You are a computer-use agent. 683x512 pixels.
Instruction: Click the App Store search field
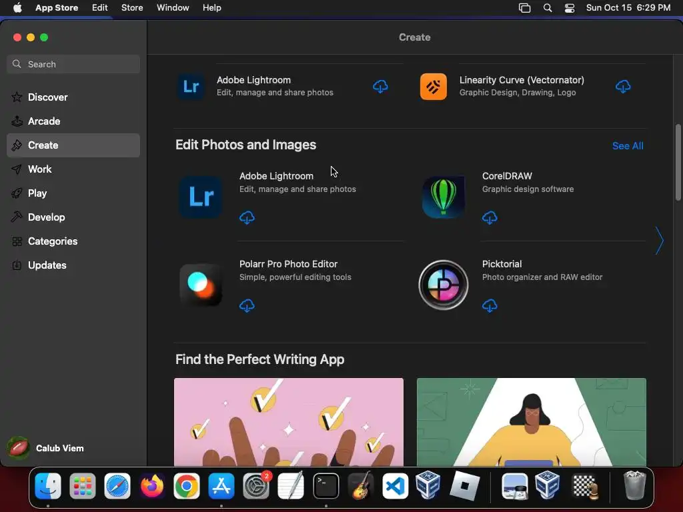click(x=73, y=64)
